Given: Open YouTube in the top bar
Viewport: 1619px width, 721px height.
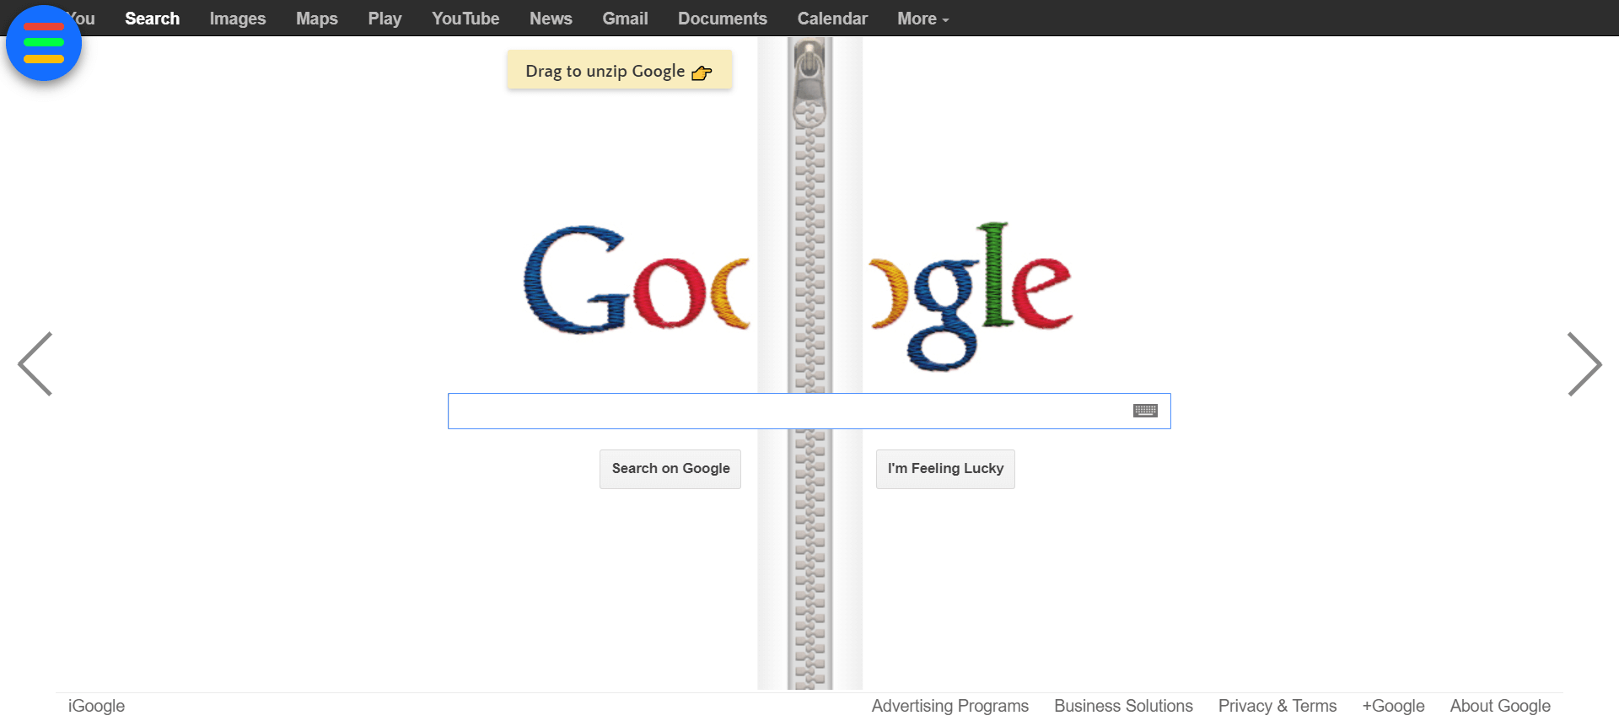Looking at the screenshot, I should coord(465,19).
